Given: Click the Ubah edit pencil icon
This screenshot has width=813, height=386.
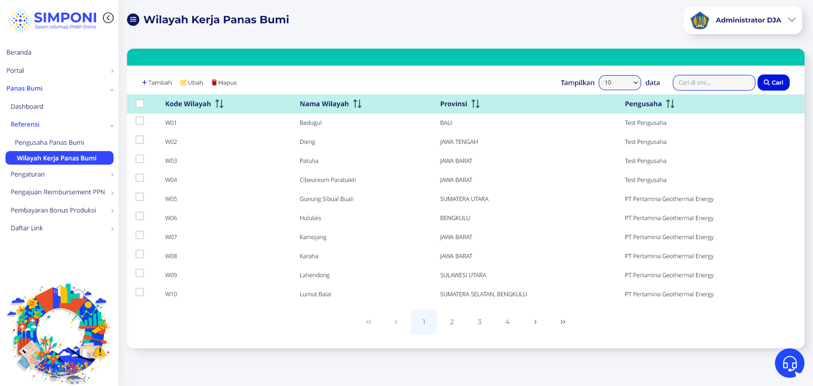Looking at the screenshot, I should coord(183,83).
